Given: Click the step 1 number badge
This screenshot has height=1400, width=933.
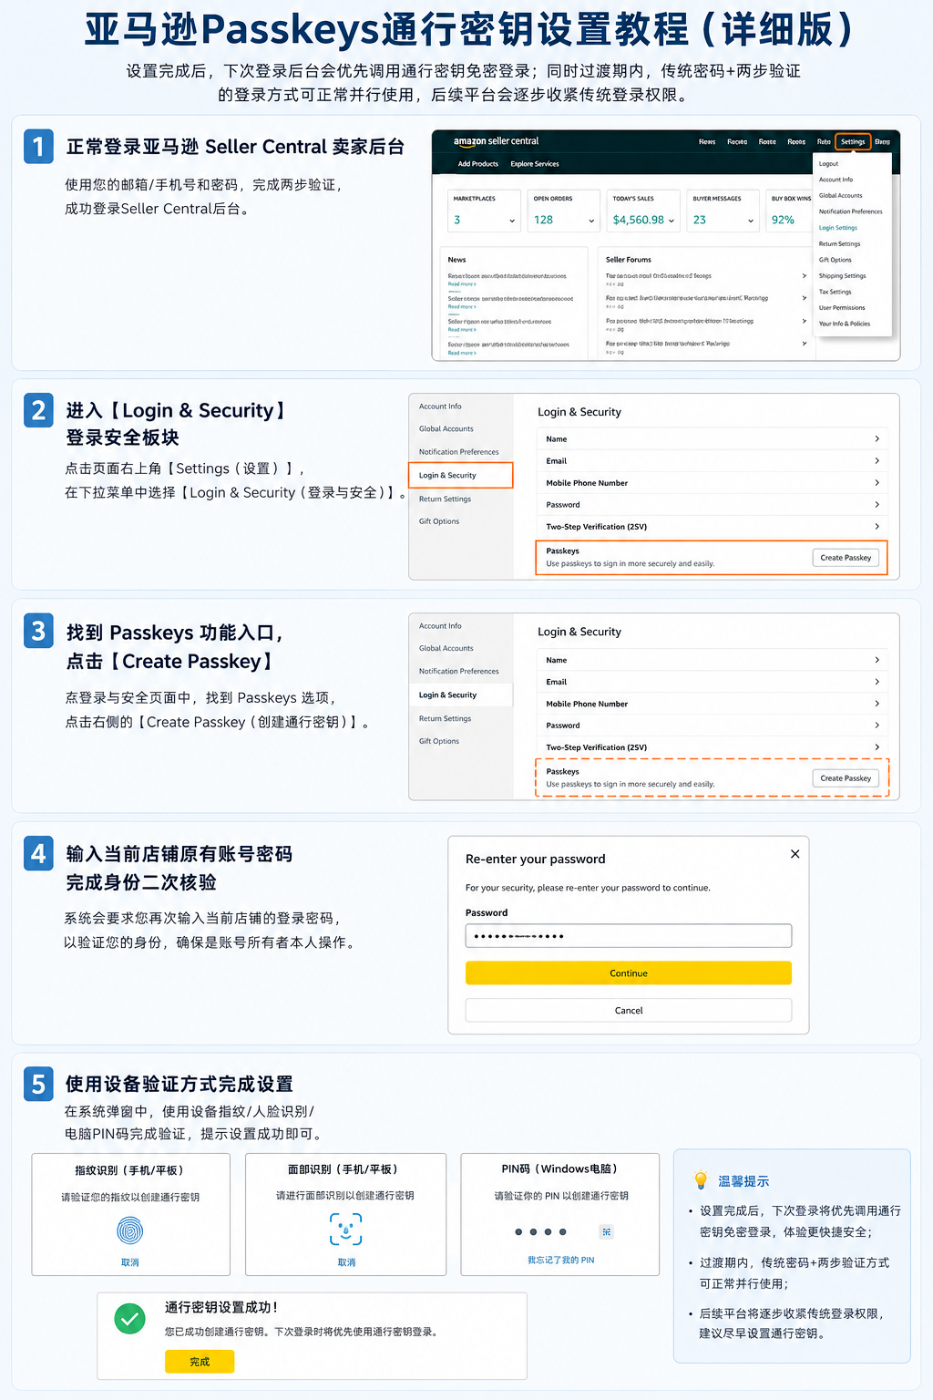Looking at the screenshot, I should (x=38, y=147).
